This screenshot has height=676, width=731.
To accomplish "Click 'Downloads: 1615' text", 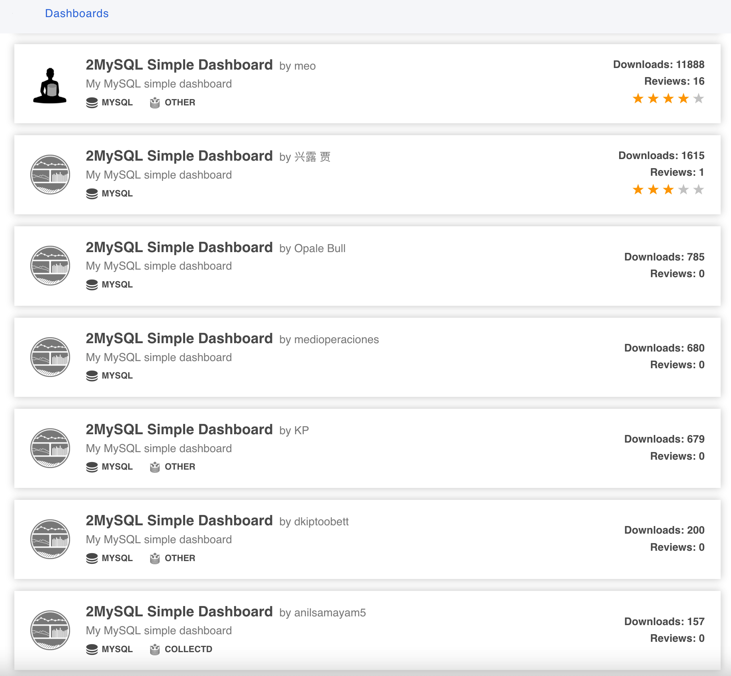I will pyautogui.click(x=661, y=155).
